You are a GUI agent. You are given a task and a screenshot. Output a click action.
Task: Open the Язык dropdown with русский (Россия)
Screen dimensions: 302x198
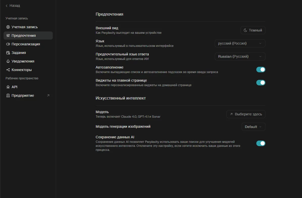coord(240,43)
